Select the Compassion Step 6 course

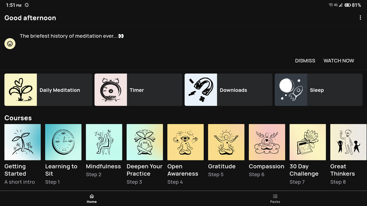click(267, 142)
